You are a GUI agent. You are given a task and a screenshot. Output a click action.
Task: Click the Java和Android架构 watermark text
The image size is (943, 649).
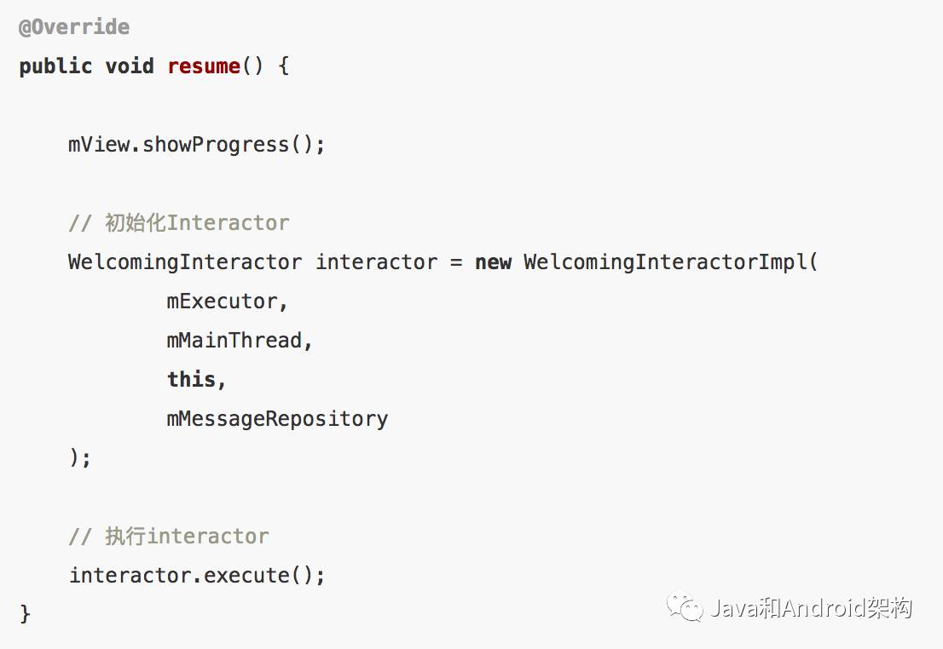coord(812,608)
